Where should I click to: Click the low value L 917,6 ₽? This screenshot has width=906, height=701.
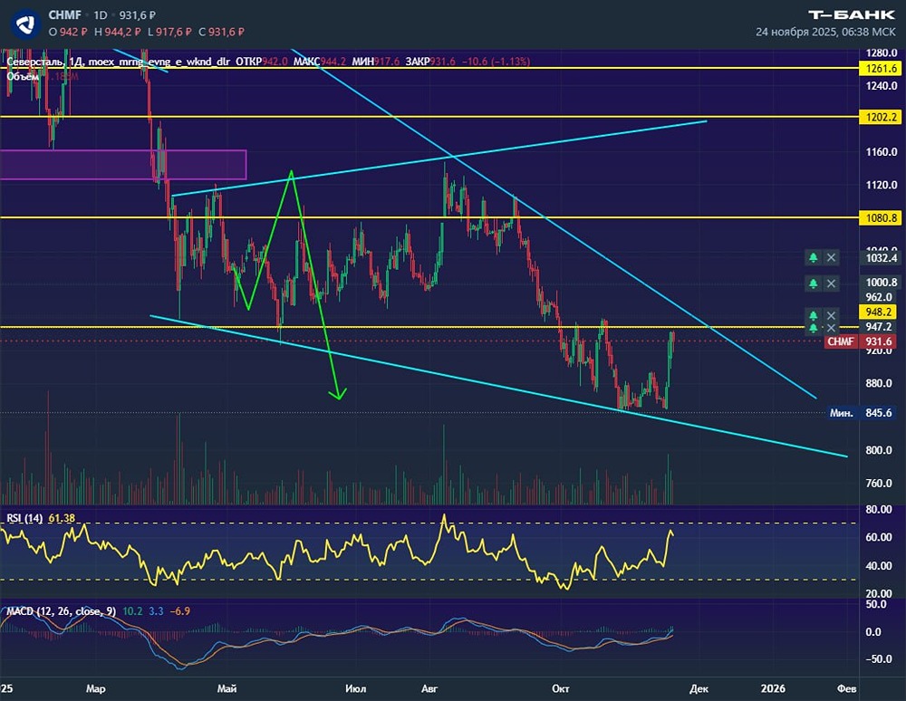click(x=169, y=33)
